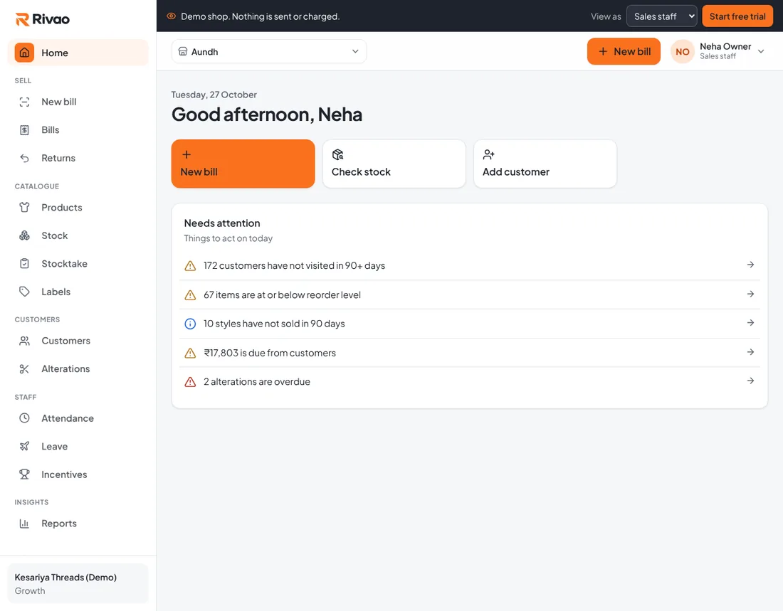Viewport: 783px width, 611px height.
Task: Open Attendance from the sidebar
Action: 78,418
